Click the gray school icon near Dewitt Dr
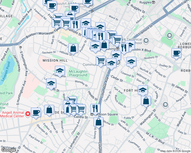Screen dimensions: 191x153 click(x=170, y=36)
